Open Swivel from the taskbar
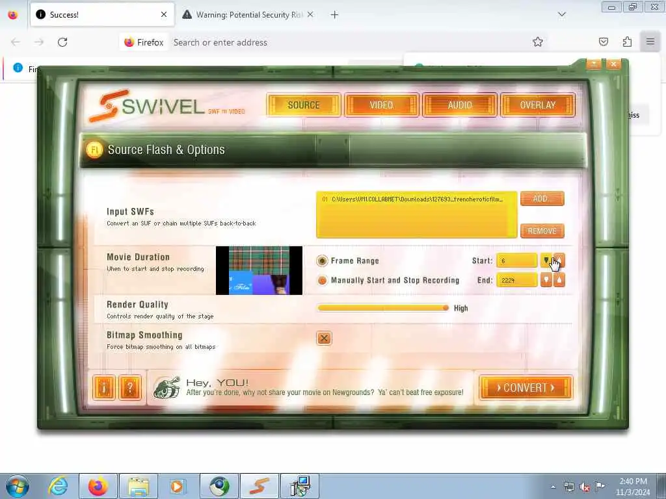 pos(260,486)
